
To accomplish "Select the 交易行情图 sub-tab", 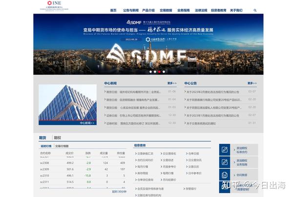I will (x=62, y=146).
